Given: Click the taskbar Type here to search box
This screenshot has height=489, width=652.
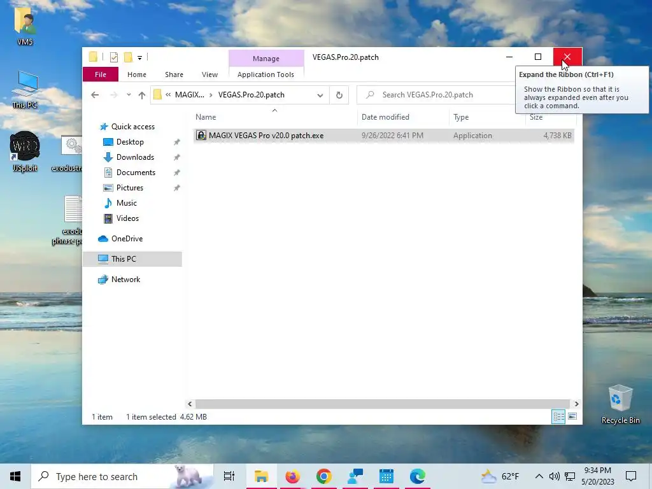Looking at the screenshot, I should click(x=122, y=476).
